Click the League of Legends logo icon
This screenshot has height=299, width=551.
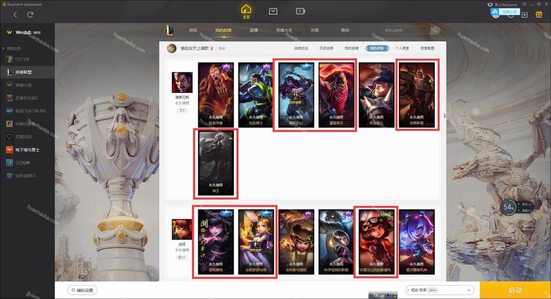[170, 30]
